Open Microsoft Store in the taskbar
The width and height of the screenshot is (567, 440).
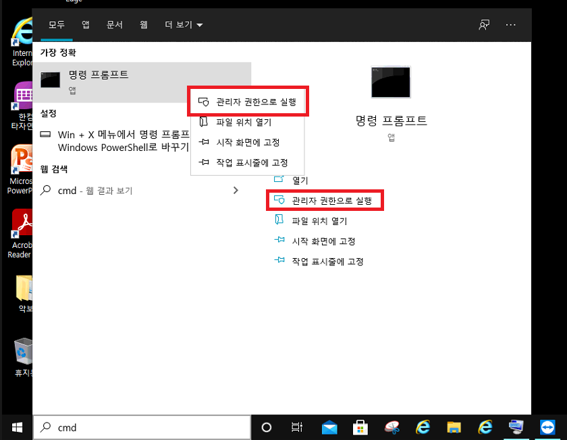tap(360, 428)
